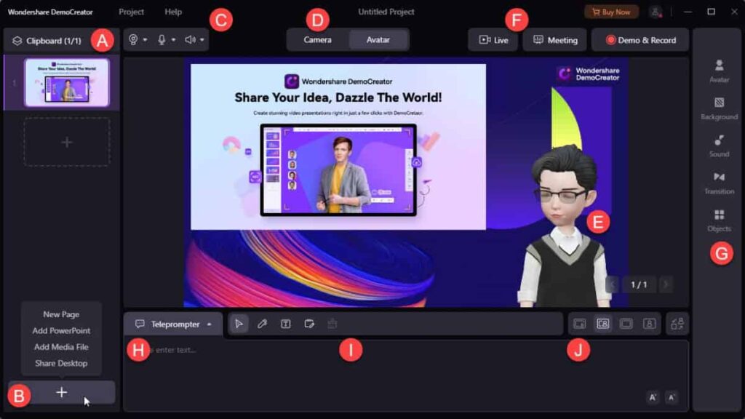Open the user account icon

click(656, 12)
